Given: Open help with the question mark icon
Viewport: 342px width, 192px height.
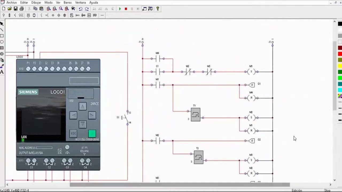Looking at the screenshot, I should [x=158, y=9].
